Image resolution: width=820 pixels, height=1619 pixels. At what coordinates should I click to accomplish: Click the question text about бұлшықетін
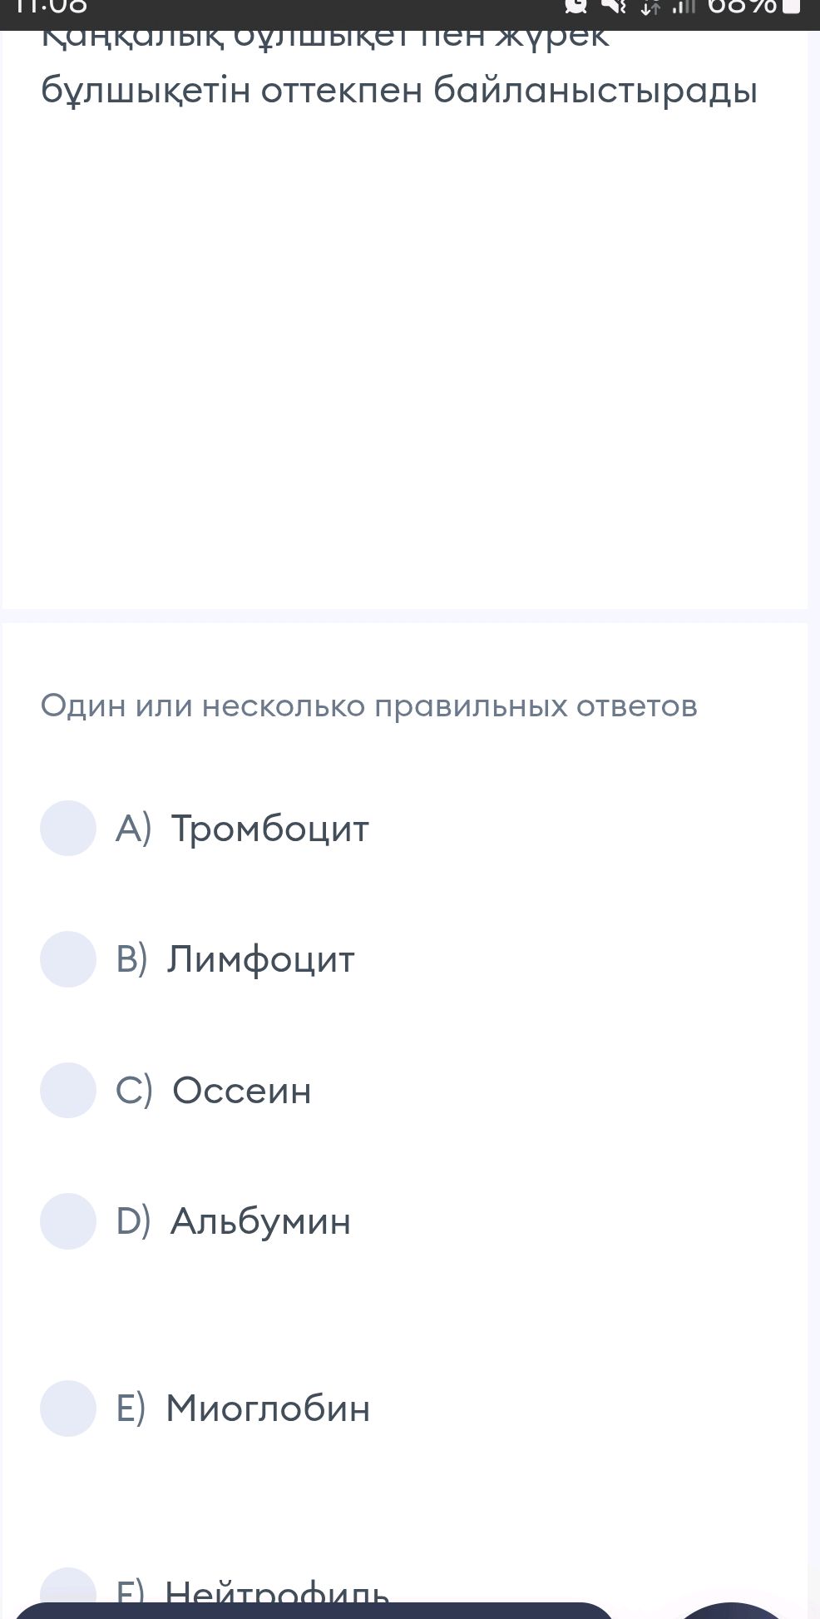(399, 90)
